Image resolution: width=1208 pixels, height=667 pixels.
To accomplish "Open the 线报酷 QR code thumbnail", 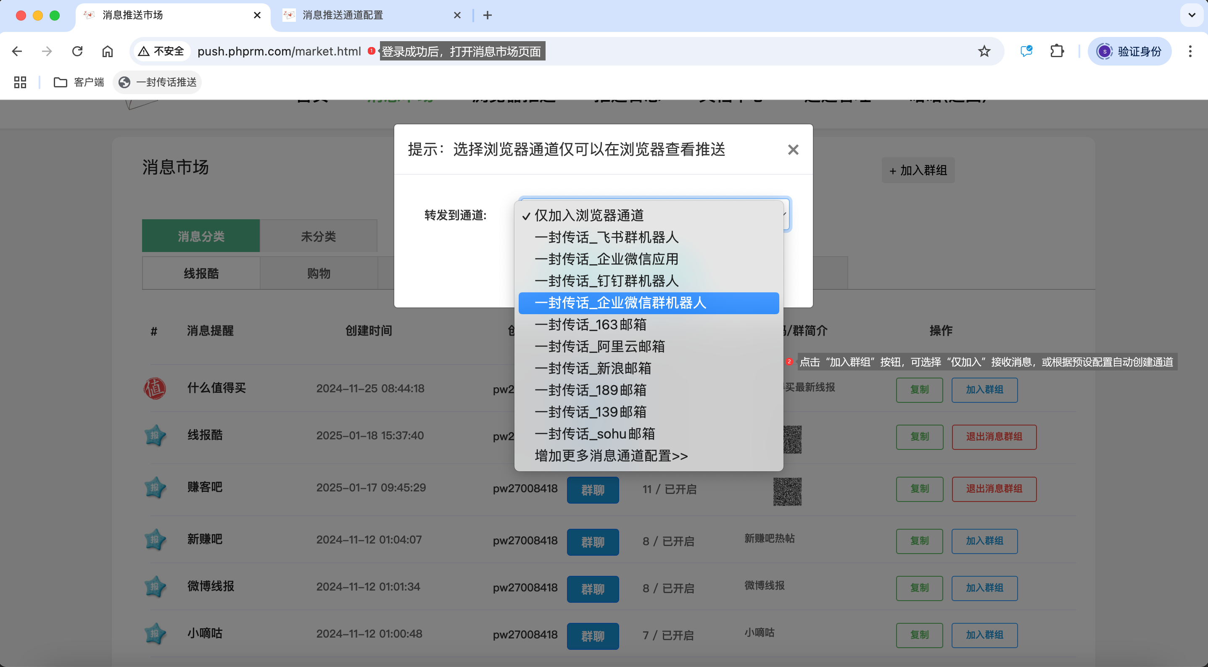I will coord(793,440).
